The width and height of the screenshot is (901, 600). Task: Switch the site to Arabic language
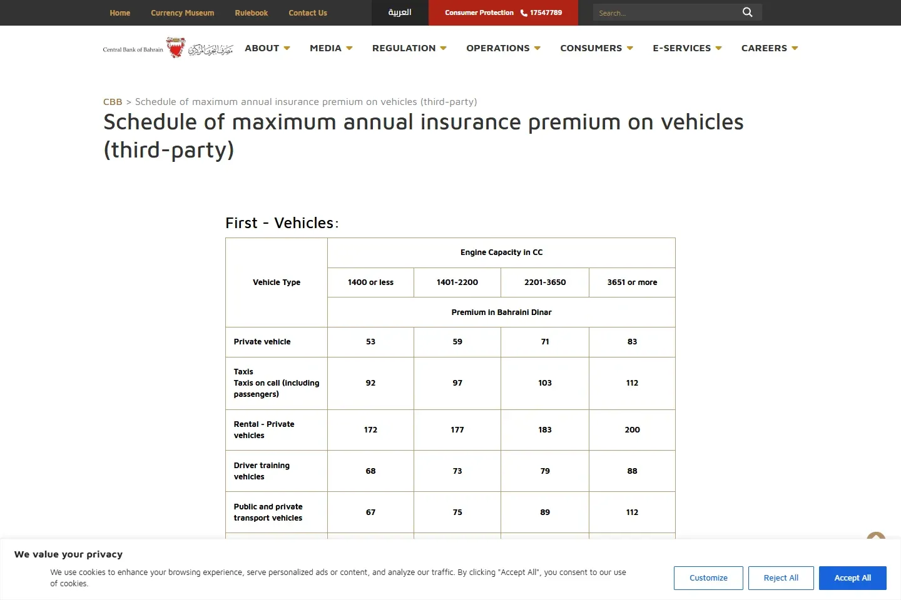(400, 12)
